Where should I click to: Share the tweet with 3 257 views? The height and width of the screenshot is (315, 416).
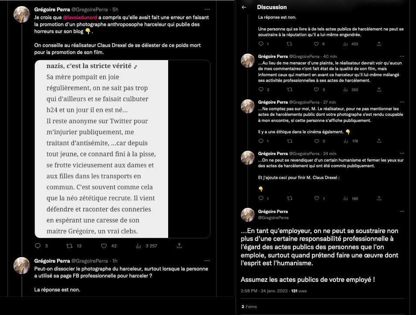click(179, 246)
